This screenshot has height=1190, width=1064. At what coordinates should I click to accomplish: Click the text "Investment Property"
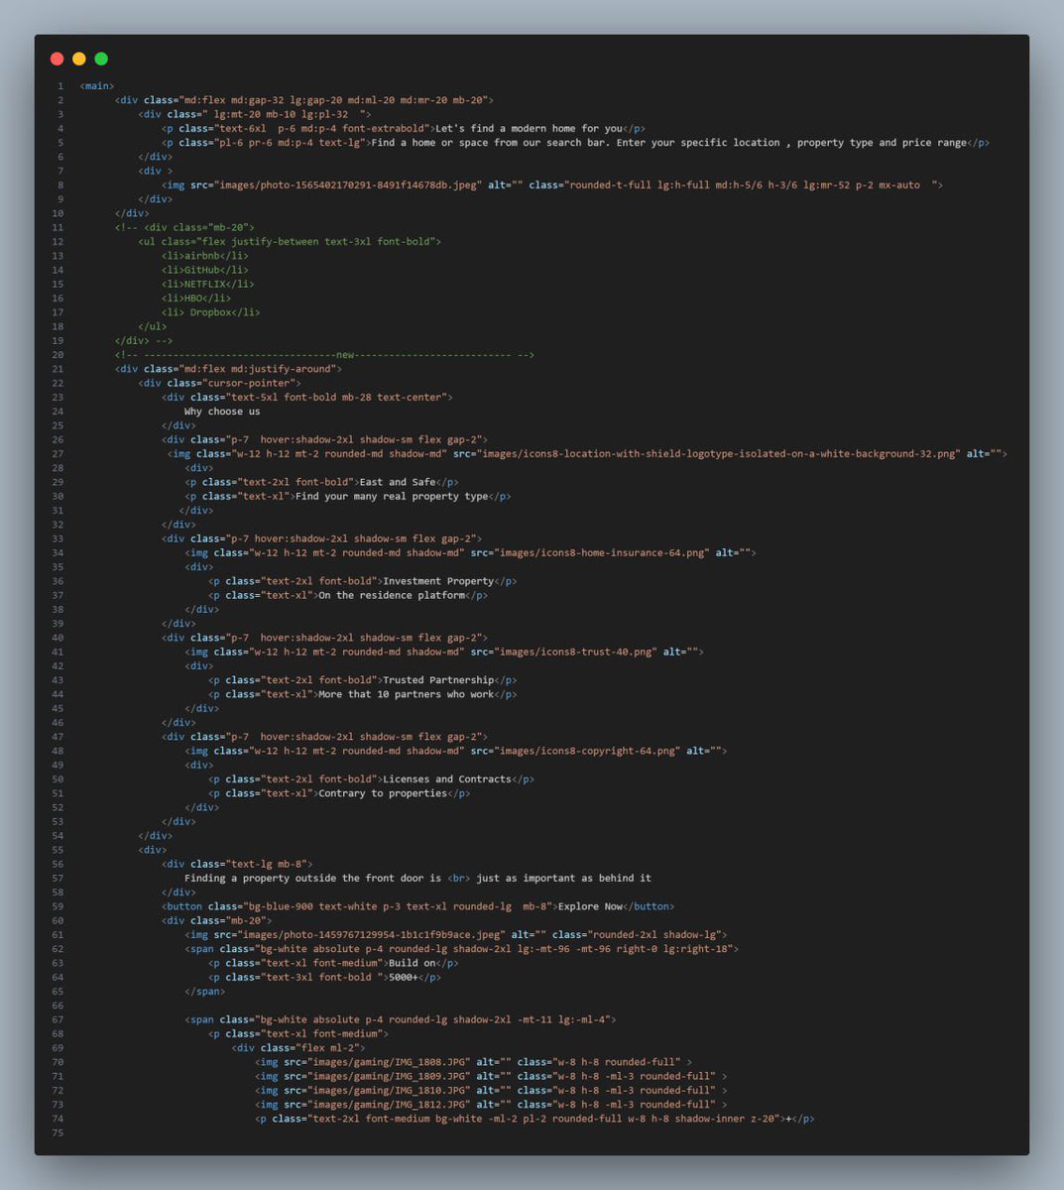438,581
